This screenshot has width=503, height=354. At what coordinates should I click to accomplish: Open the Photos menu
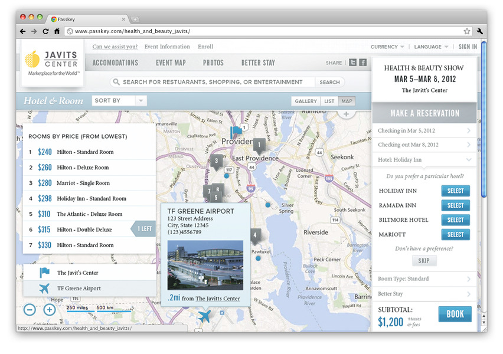(213, 63)
